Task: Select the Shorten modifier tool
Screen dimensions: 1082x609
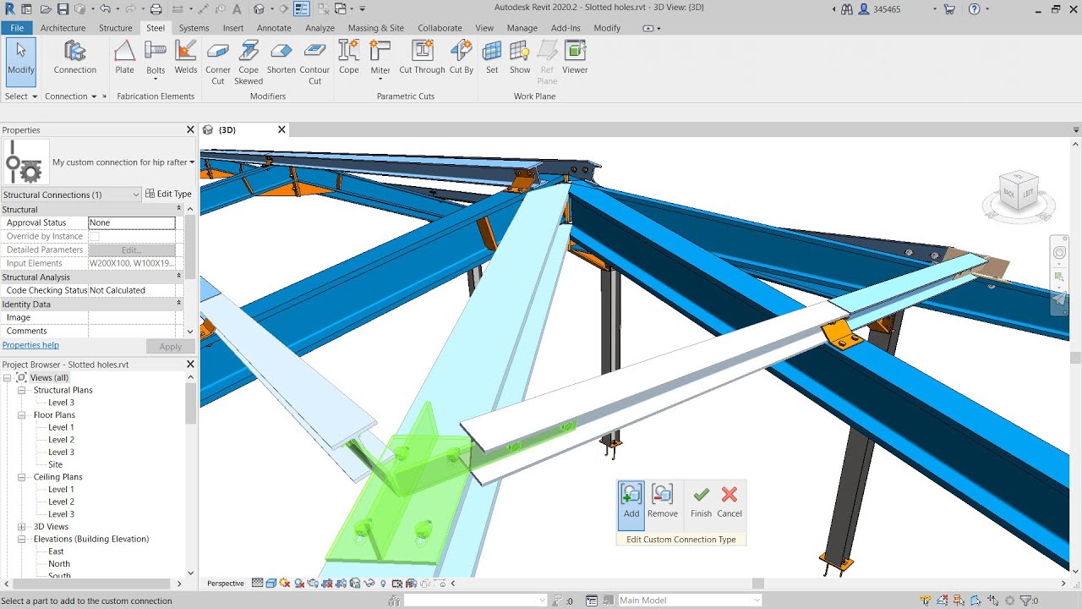Action: point(281,58)
